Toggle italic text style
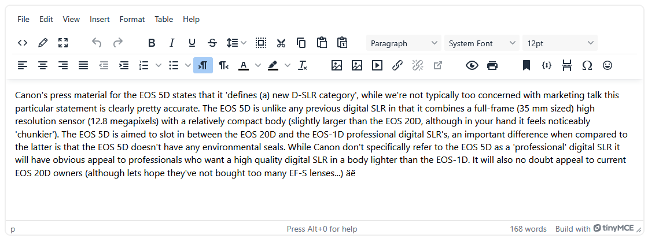The image size is (648, 238). 172,43
